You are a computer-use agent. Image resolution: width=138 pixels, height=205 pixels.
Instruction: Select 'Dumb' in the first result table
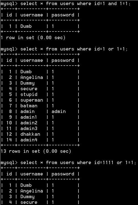pyautogui.click(x=26, y=26)
